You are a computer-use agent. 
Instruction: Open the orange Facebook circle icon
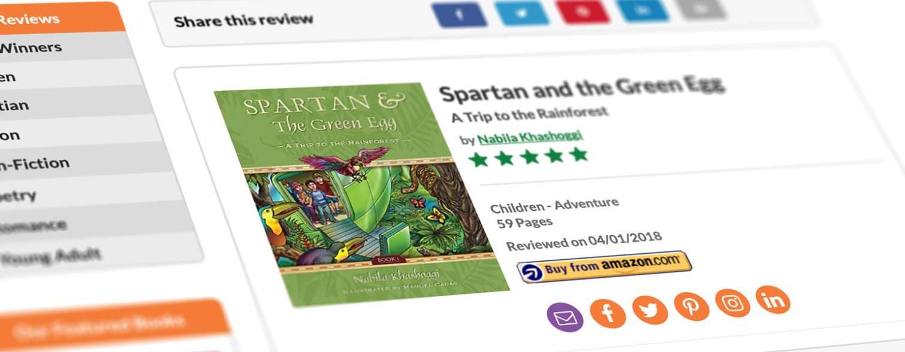pyautogui.click(x=608, y=312)
